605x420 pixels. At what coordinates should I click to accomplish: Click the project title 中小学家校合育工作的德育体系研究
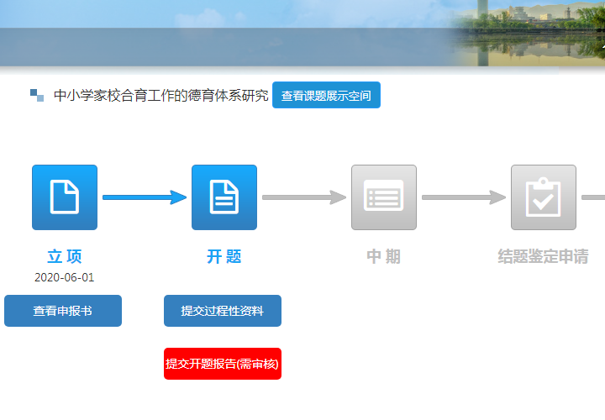pyautogui.click(x=160, y=95)
